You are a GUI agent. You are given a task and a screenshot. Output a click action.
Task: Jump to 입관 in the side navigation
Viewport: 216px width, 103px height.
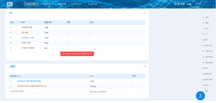pos(206,40)
